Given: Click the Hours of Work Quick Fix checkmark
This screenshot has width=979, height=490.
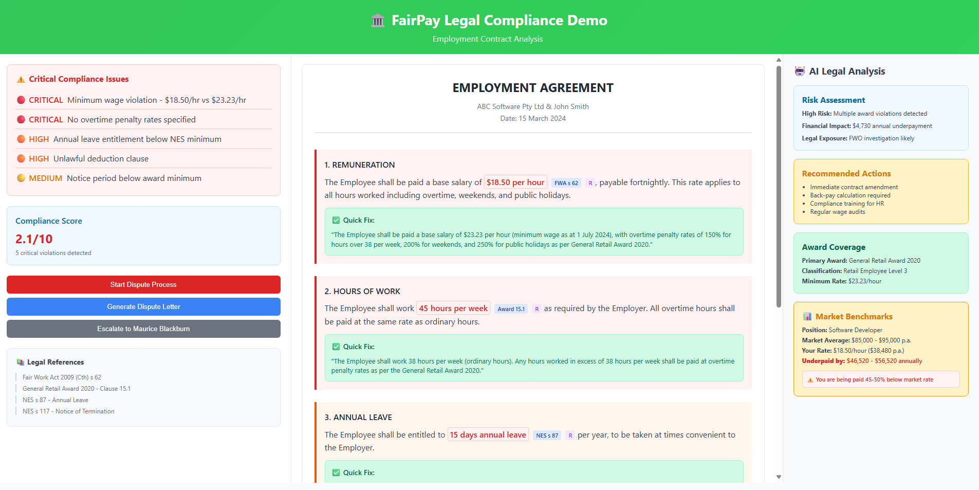Looking at the screenshot, I should pos(336,347).
